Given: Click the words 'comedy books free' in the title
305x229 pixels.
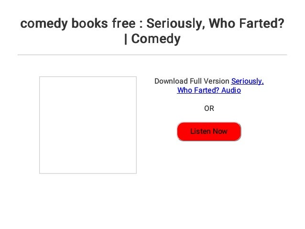Looking at the screenshot, I should [78, 23].
